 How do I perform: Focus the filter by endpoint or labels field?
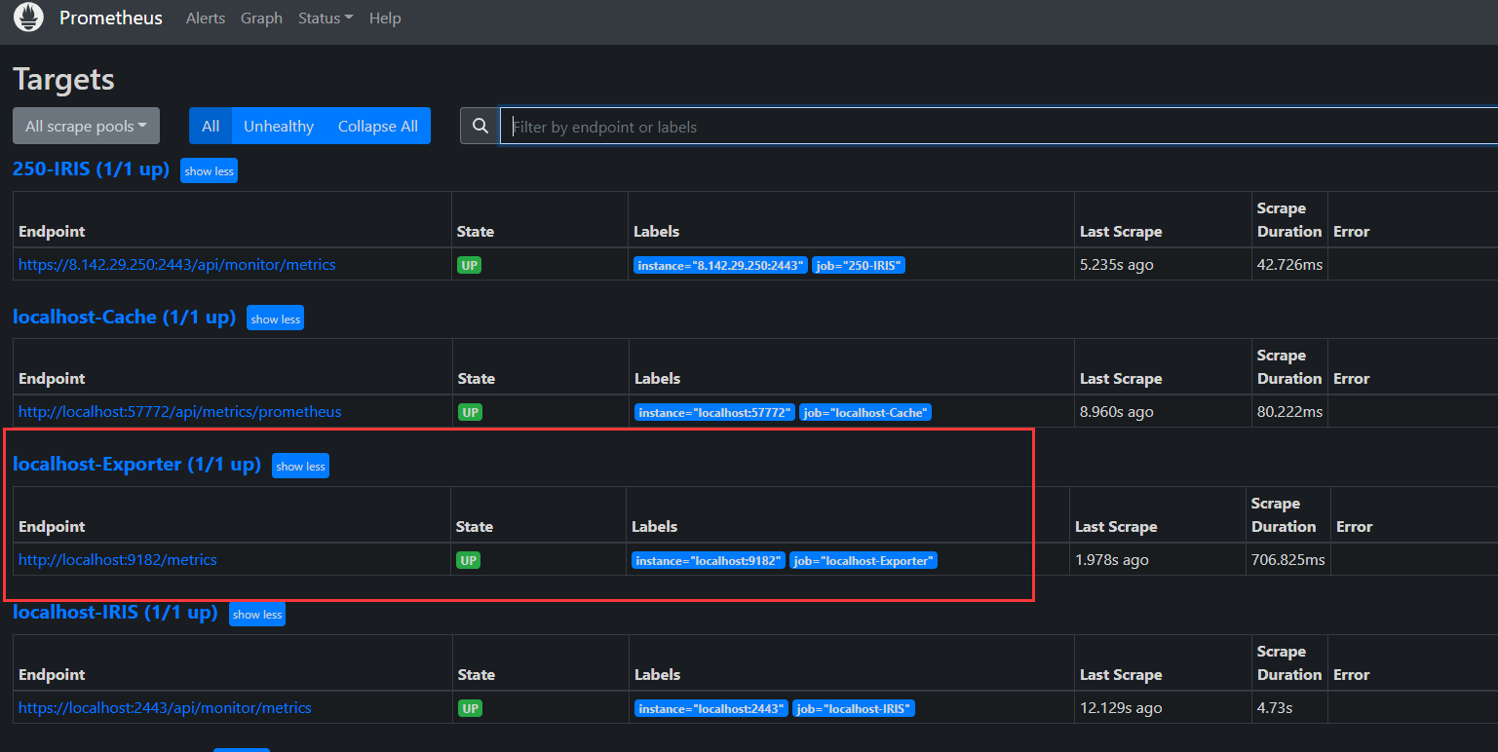(999, 126)
